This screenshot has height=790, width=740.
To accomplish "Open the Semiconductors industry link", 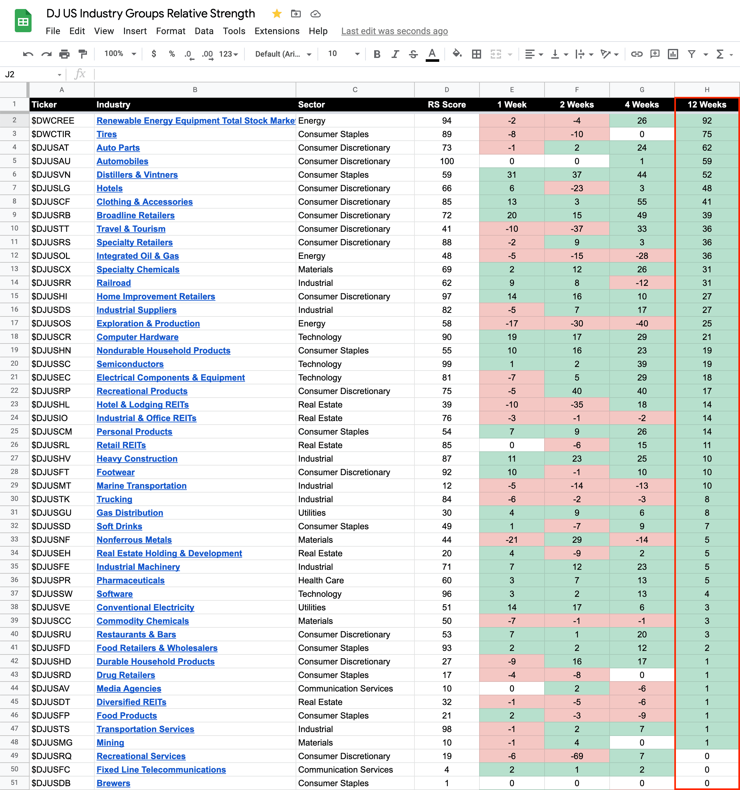I will pyautogui.click(x=130, y=364).
